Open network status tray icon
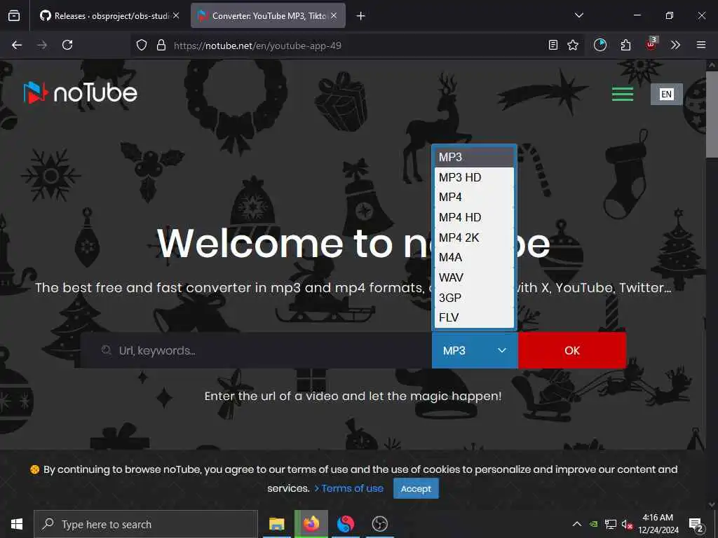718x538 pixels. pyautogui.click(x=611, y=524)
